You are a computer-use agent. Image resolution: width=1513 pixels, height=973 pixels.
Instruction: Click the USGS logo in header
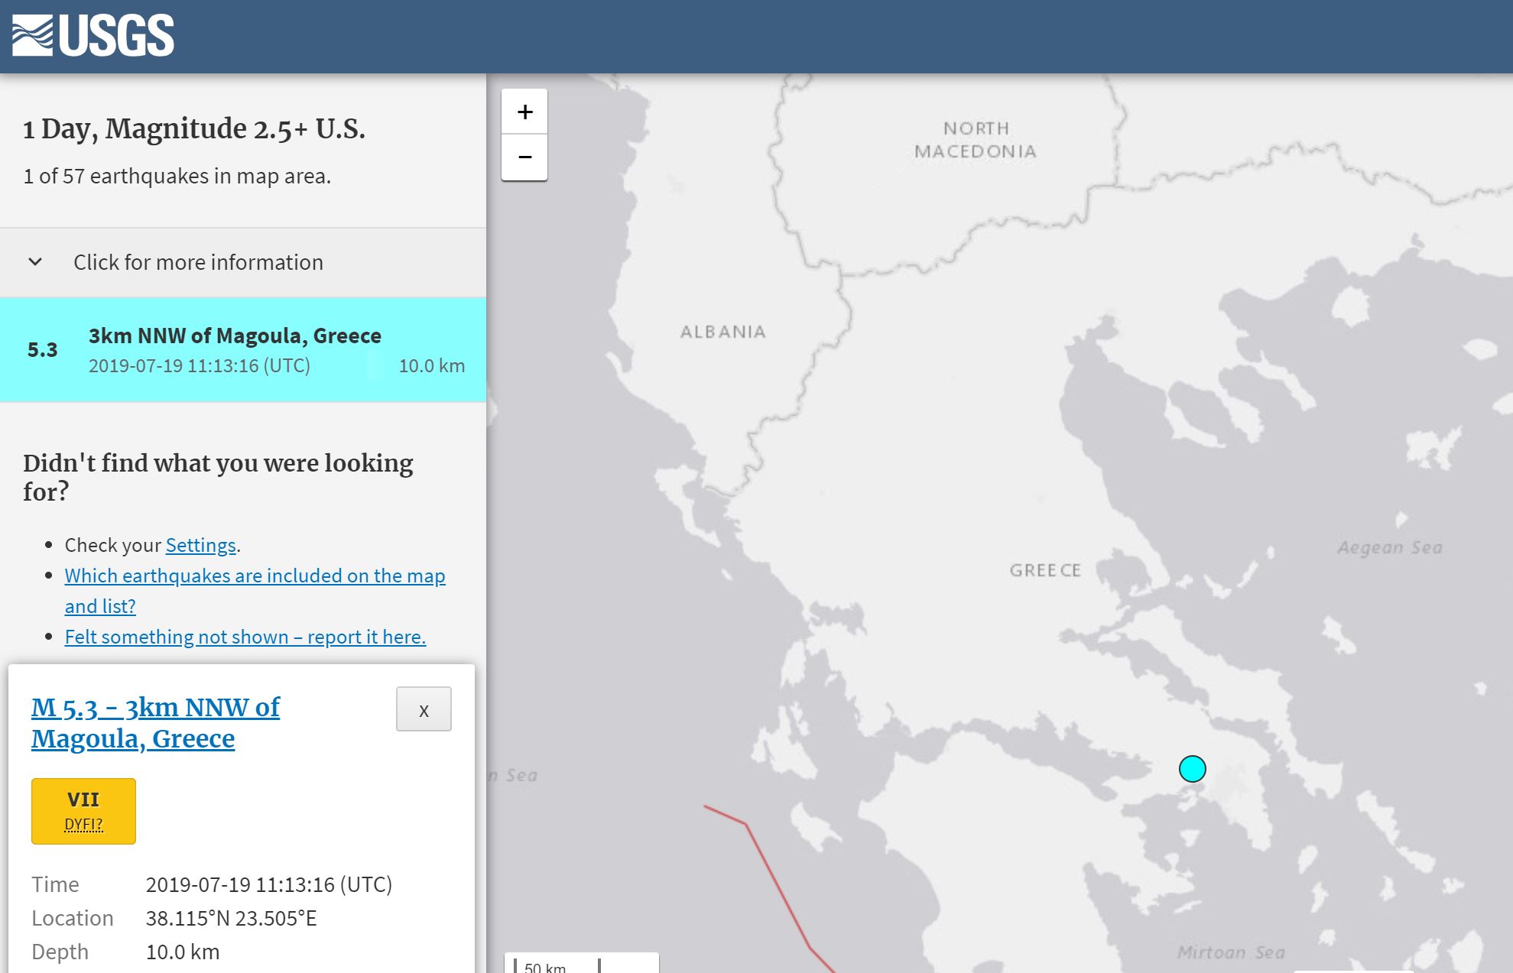(93, 36)
